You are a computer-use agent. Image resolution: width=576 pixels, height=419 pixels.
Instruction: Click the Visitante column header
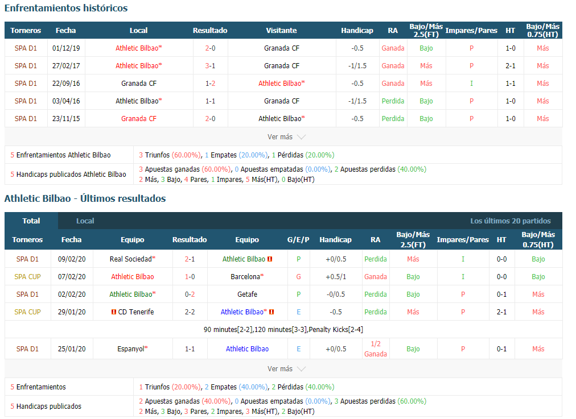(x=281, y=31)
